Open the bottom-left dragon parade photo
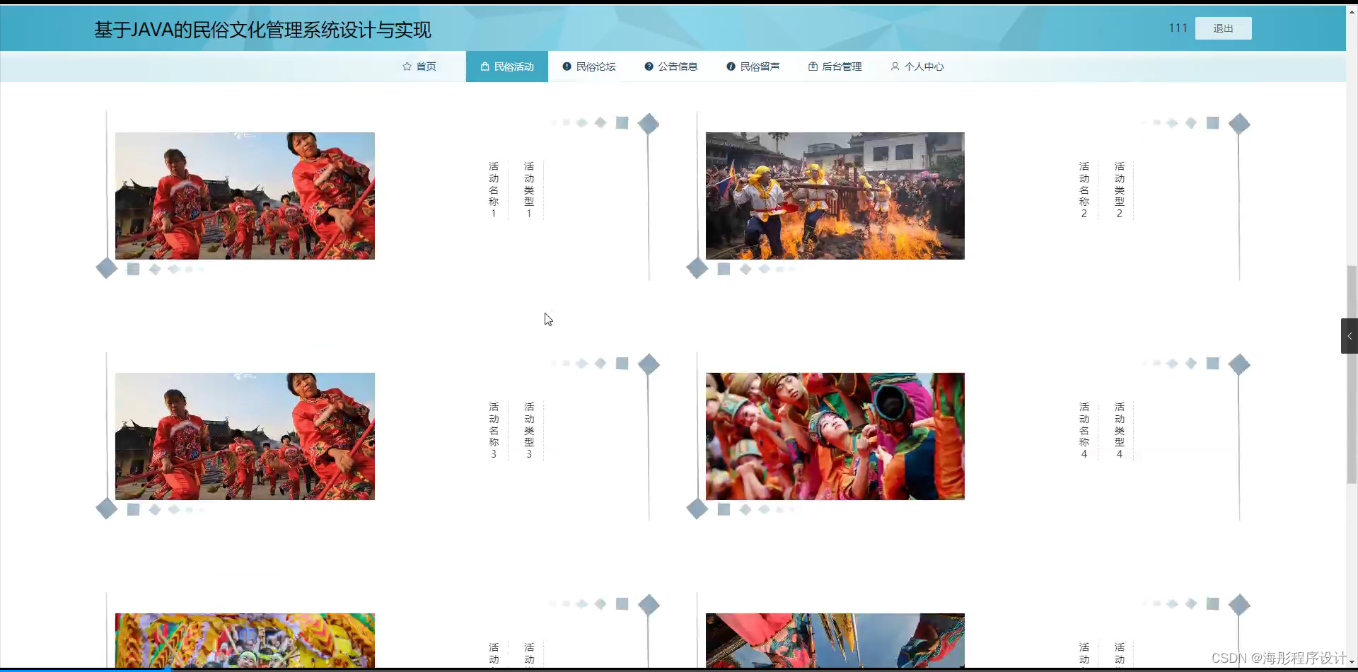 (x=245, y=640)
